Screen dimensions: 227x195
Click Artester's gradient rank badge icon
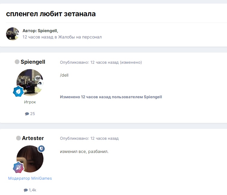tap(18, 168)
